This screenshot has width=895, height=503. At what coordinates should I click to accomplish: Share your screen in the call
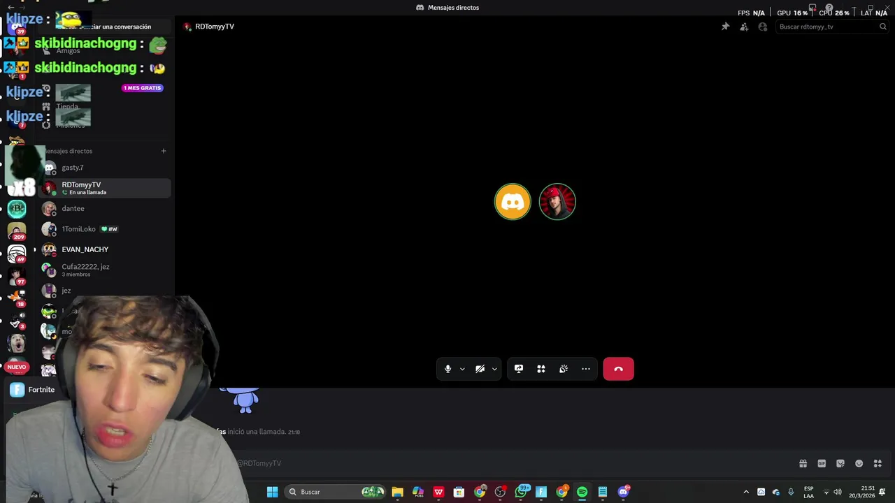pyautogui.click(x=519, y=369)
